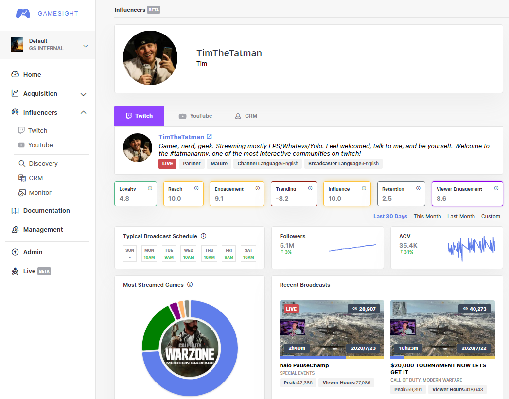Click the Monitor icon in sidebar
The width and height of the screenshot is (509, 399).
point(22,192)
